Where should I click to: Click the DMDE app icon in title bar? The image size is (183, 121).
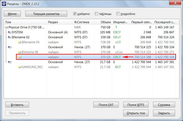pos(4,4)
